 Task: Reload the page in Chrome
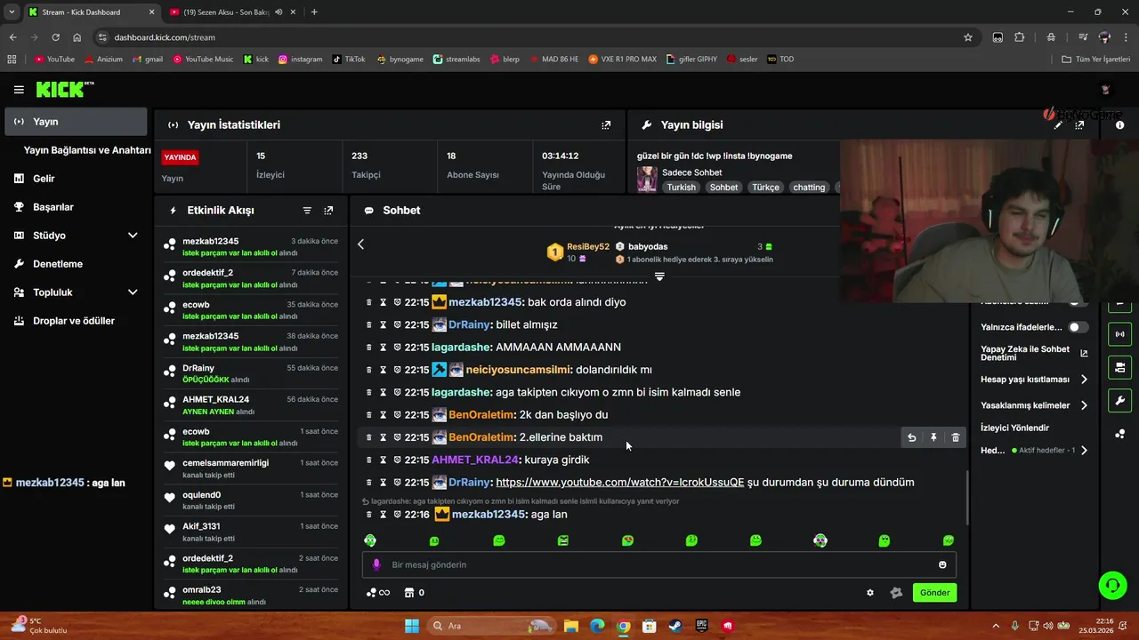pyautogui.click(x=55, y=37)
